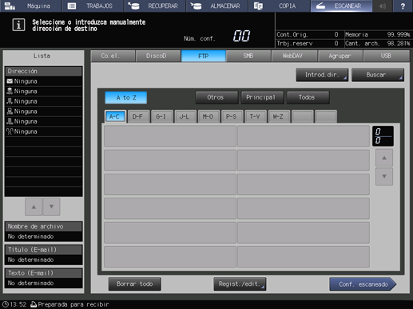Screen dimensions: 413x309
Task: Select the M-O index tab
Action: tap(208, 116)
